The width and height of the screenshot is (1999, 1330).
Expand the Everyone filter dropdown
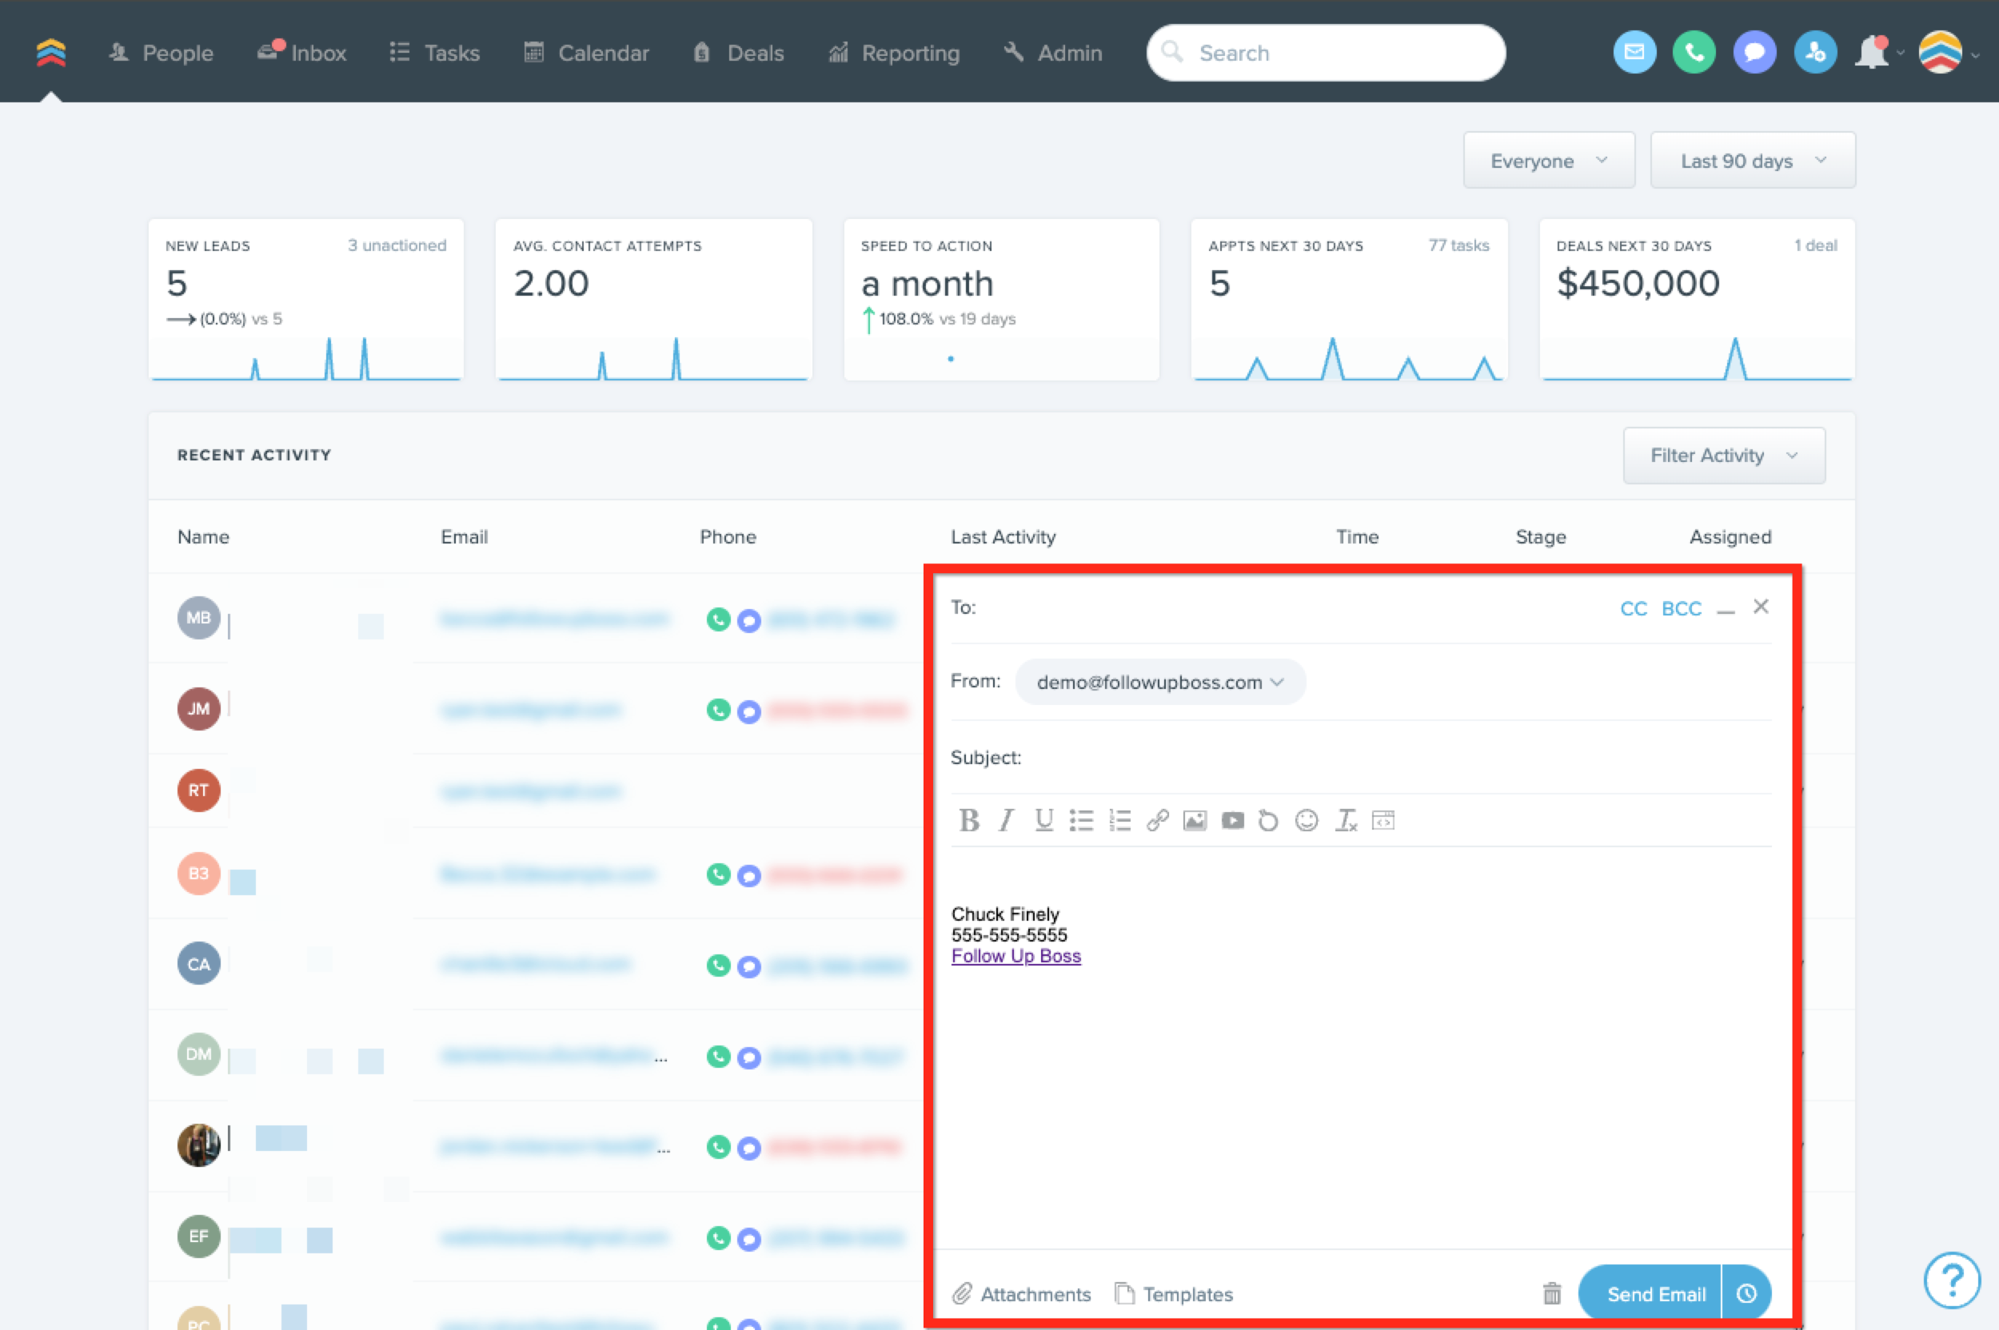point(1549,161)
